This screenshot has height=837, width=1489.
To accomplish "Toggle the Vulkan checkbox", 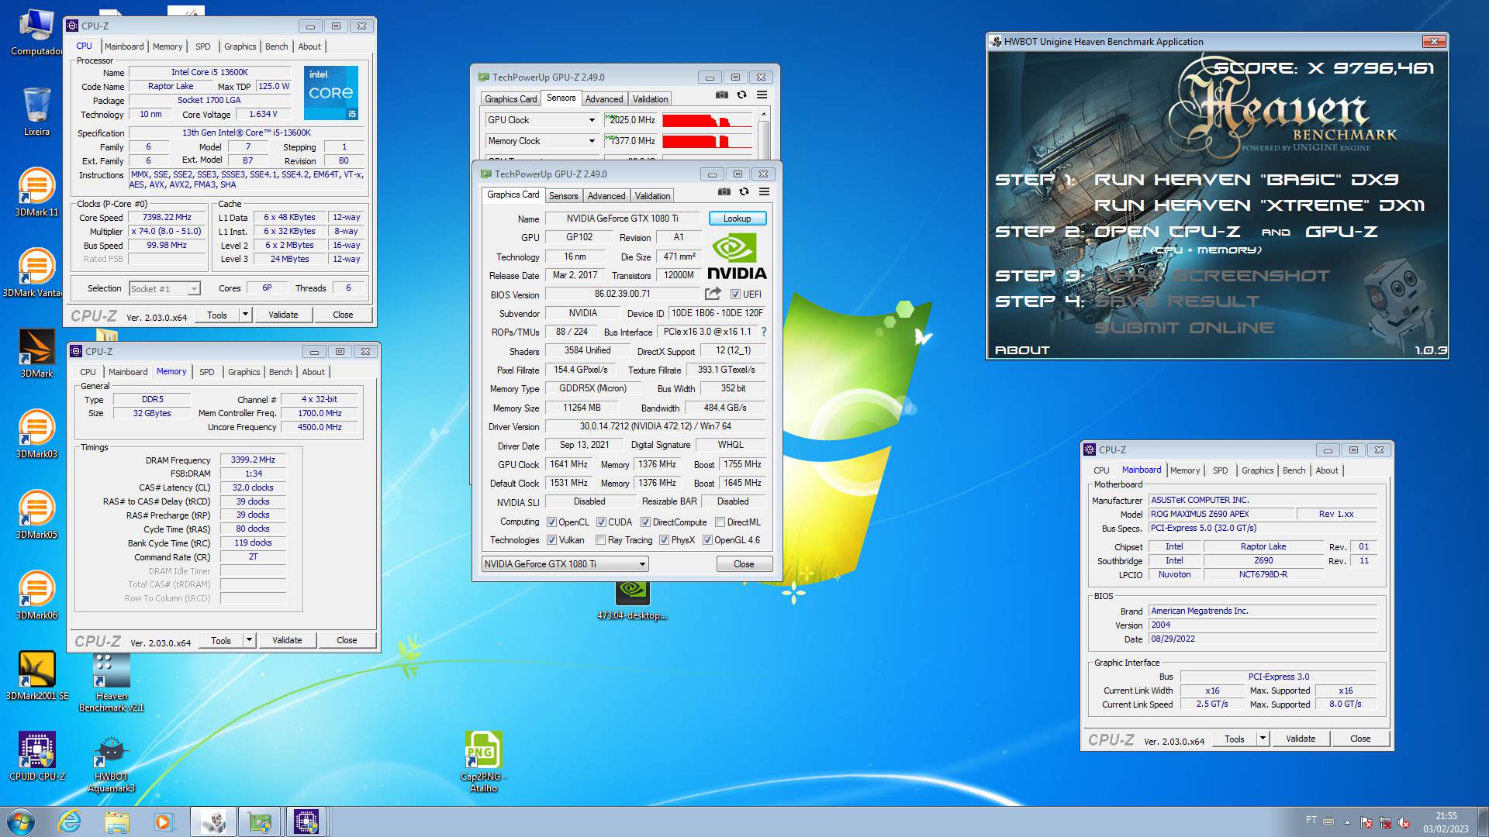I will tap(551, 540).
